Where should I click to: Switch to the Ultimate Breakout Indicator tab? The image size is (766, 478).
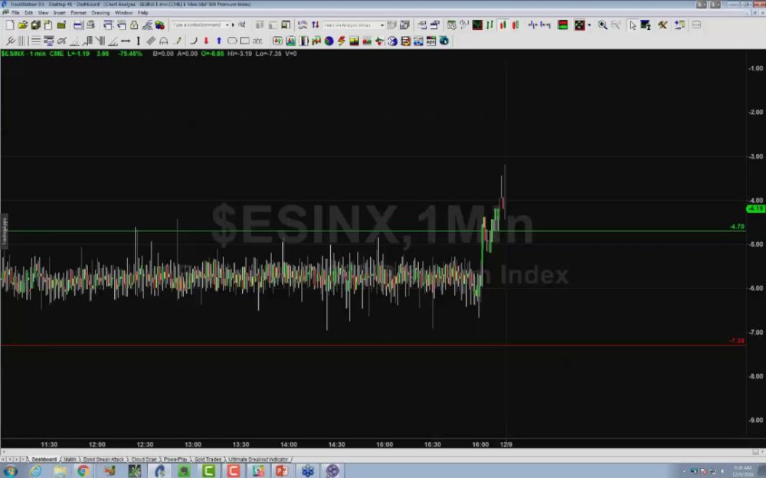pos(258,460)
